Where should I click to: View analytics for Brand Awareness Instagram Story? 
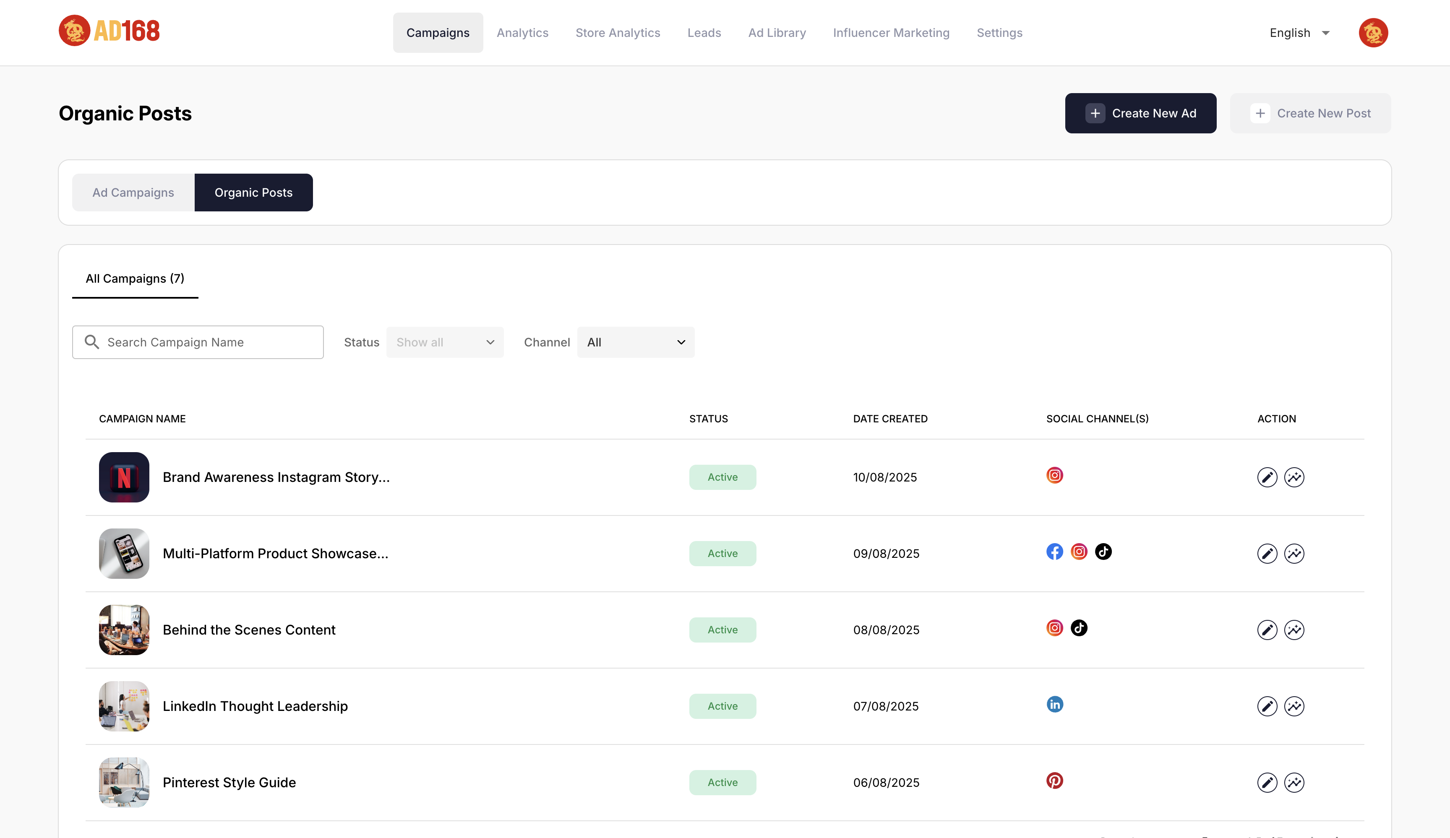pyautogui.click(x=1294, y=477)
